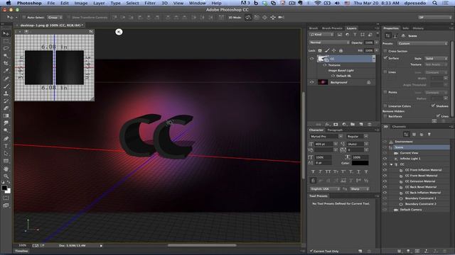Enable the Backfaces checkbox

point(385,116)
